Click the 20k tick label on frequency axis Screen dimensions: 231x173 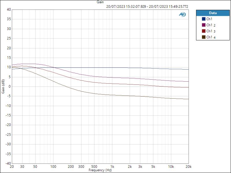189,167
